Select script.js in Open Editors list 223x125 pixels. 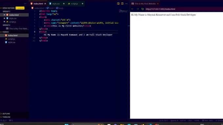coord(12,22)
